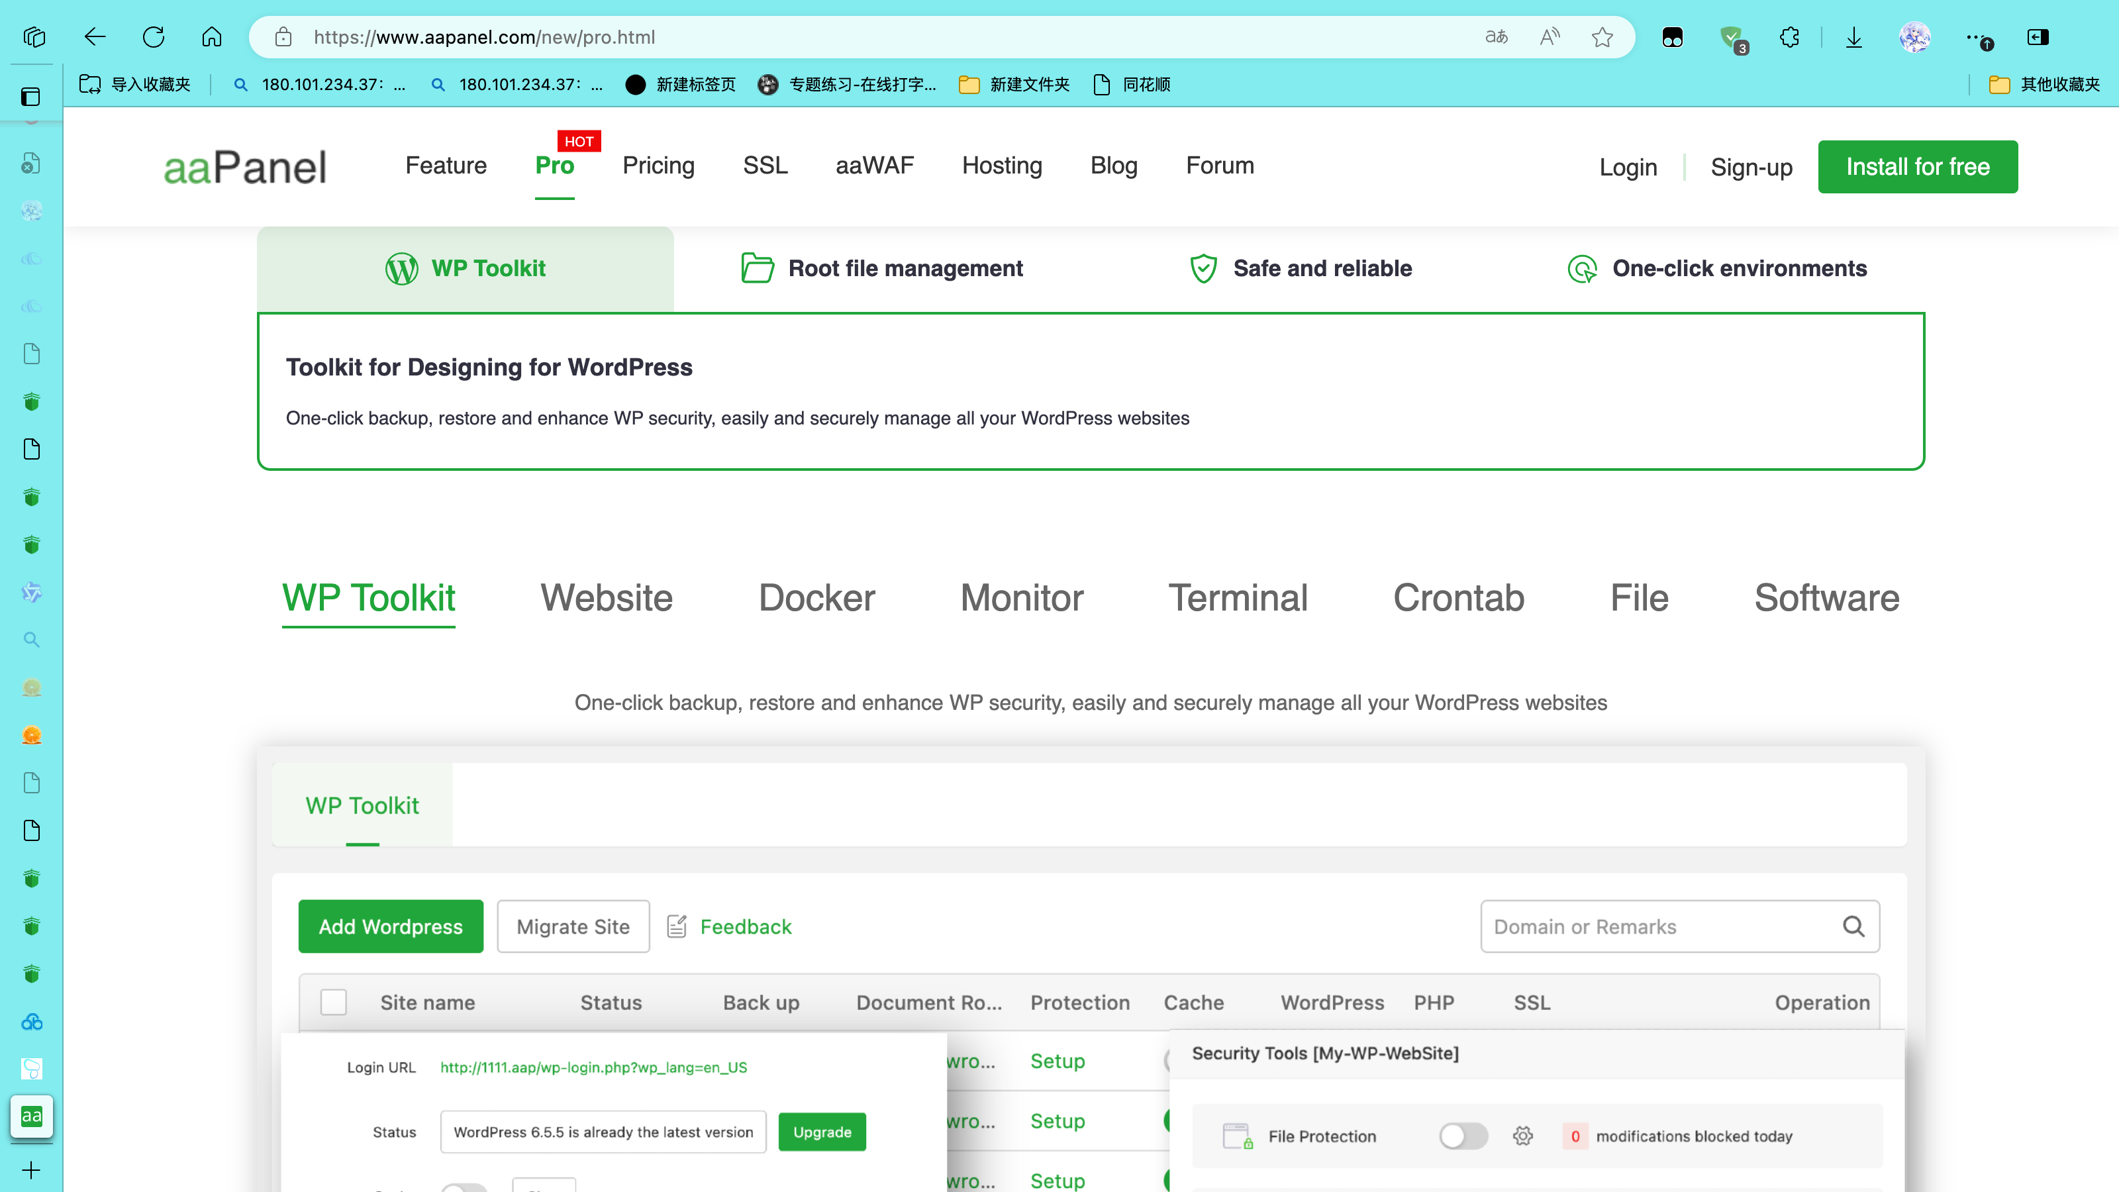Click the read aloud icon in address bar
The width and height of the screenshot is (2119, 1192).
[x=1550, y=37]
